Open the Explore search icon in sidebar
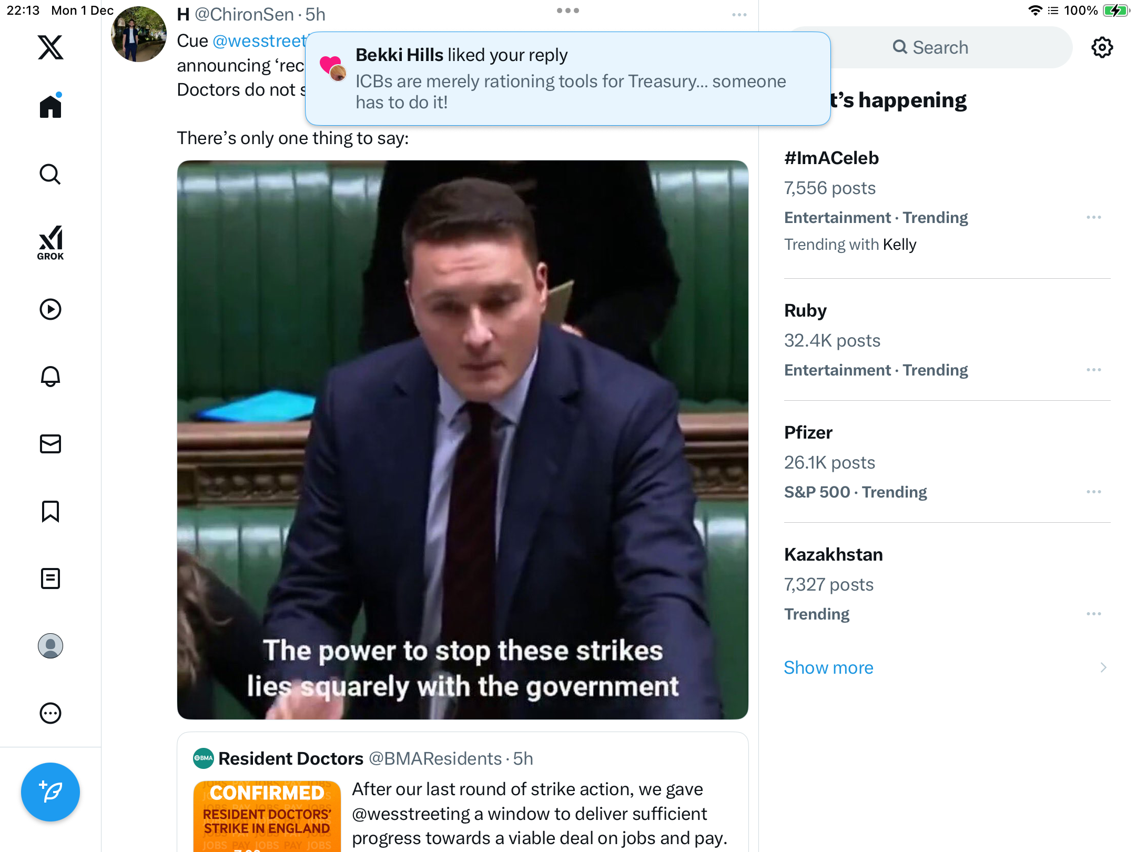Viewport: 1136px width, 852px height. [x=50, y=174]
